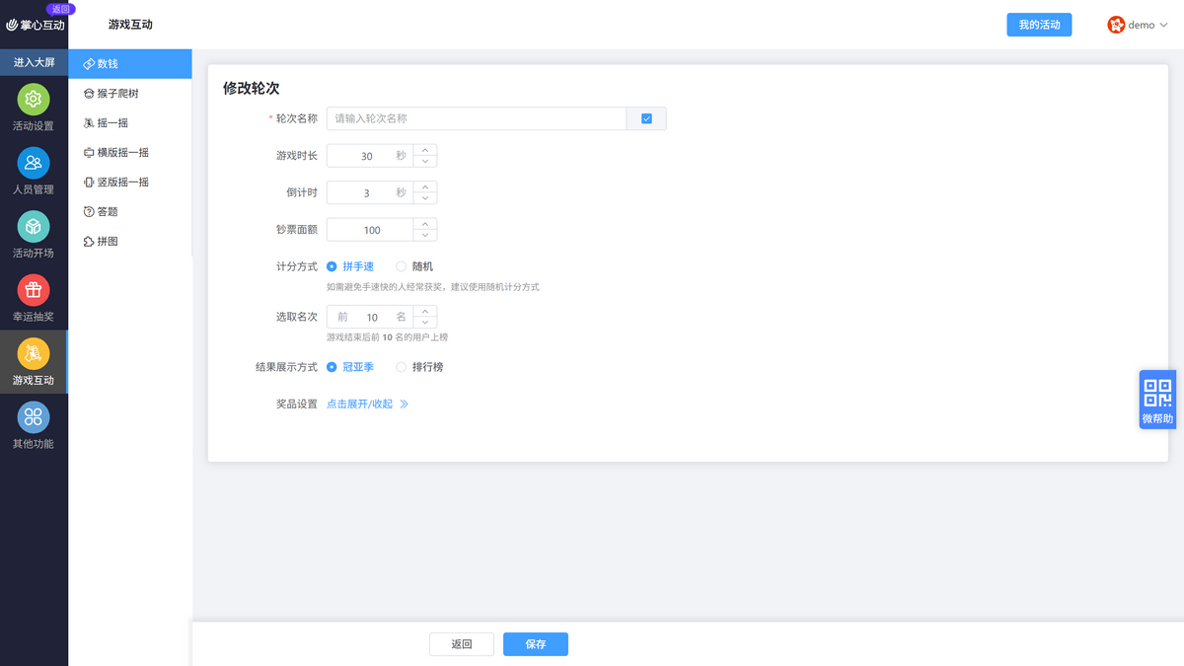Decrease 游戏时长 with down arrow
Viewport: 1184px width, 666px height.
pyautogui.click(x=425, y=162)
